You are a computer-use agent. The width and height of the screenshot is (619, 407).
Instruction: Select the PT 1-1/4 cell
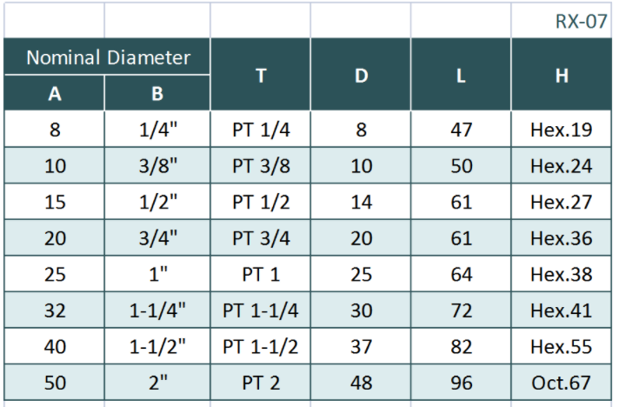pos(261,310)
